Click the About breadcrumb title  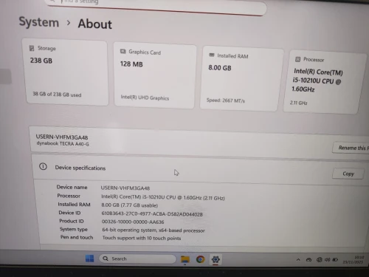point(94,24)
